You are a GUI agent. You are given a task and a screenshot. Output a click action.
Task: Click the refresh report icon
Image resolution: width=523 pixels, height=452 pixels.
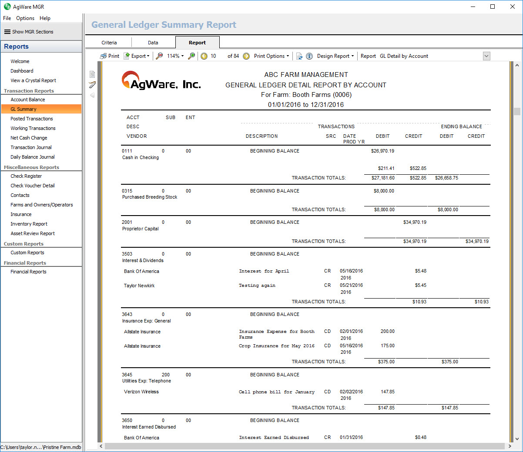299,56
